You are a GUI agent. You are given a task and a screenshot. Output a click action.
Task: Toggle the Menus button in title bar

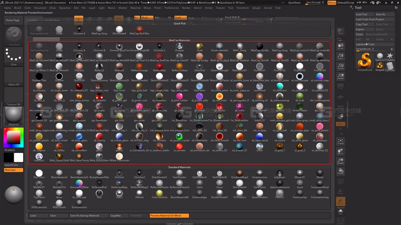click(331, 3)
